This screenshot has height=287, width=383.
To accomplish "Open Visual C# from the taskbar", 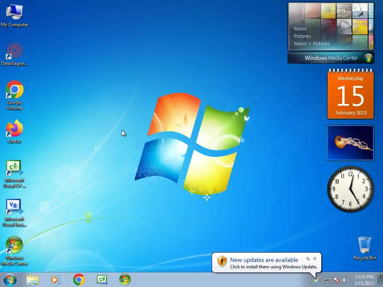I will click(102, 280).
